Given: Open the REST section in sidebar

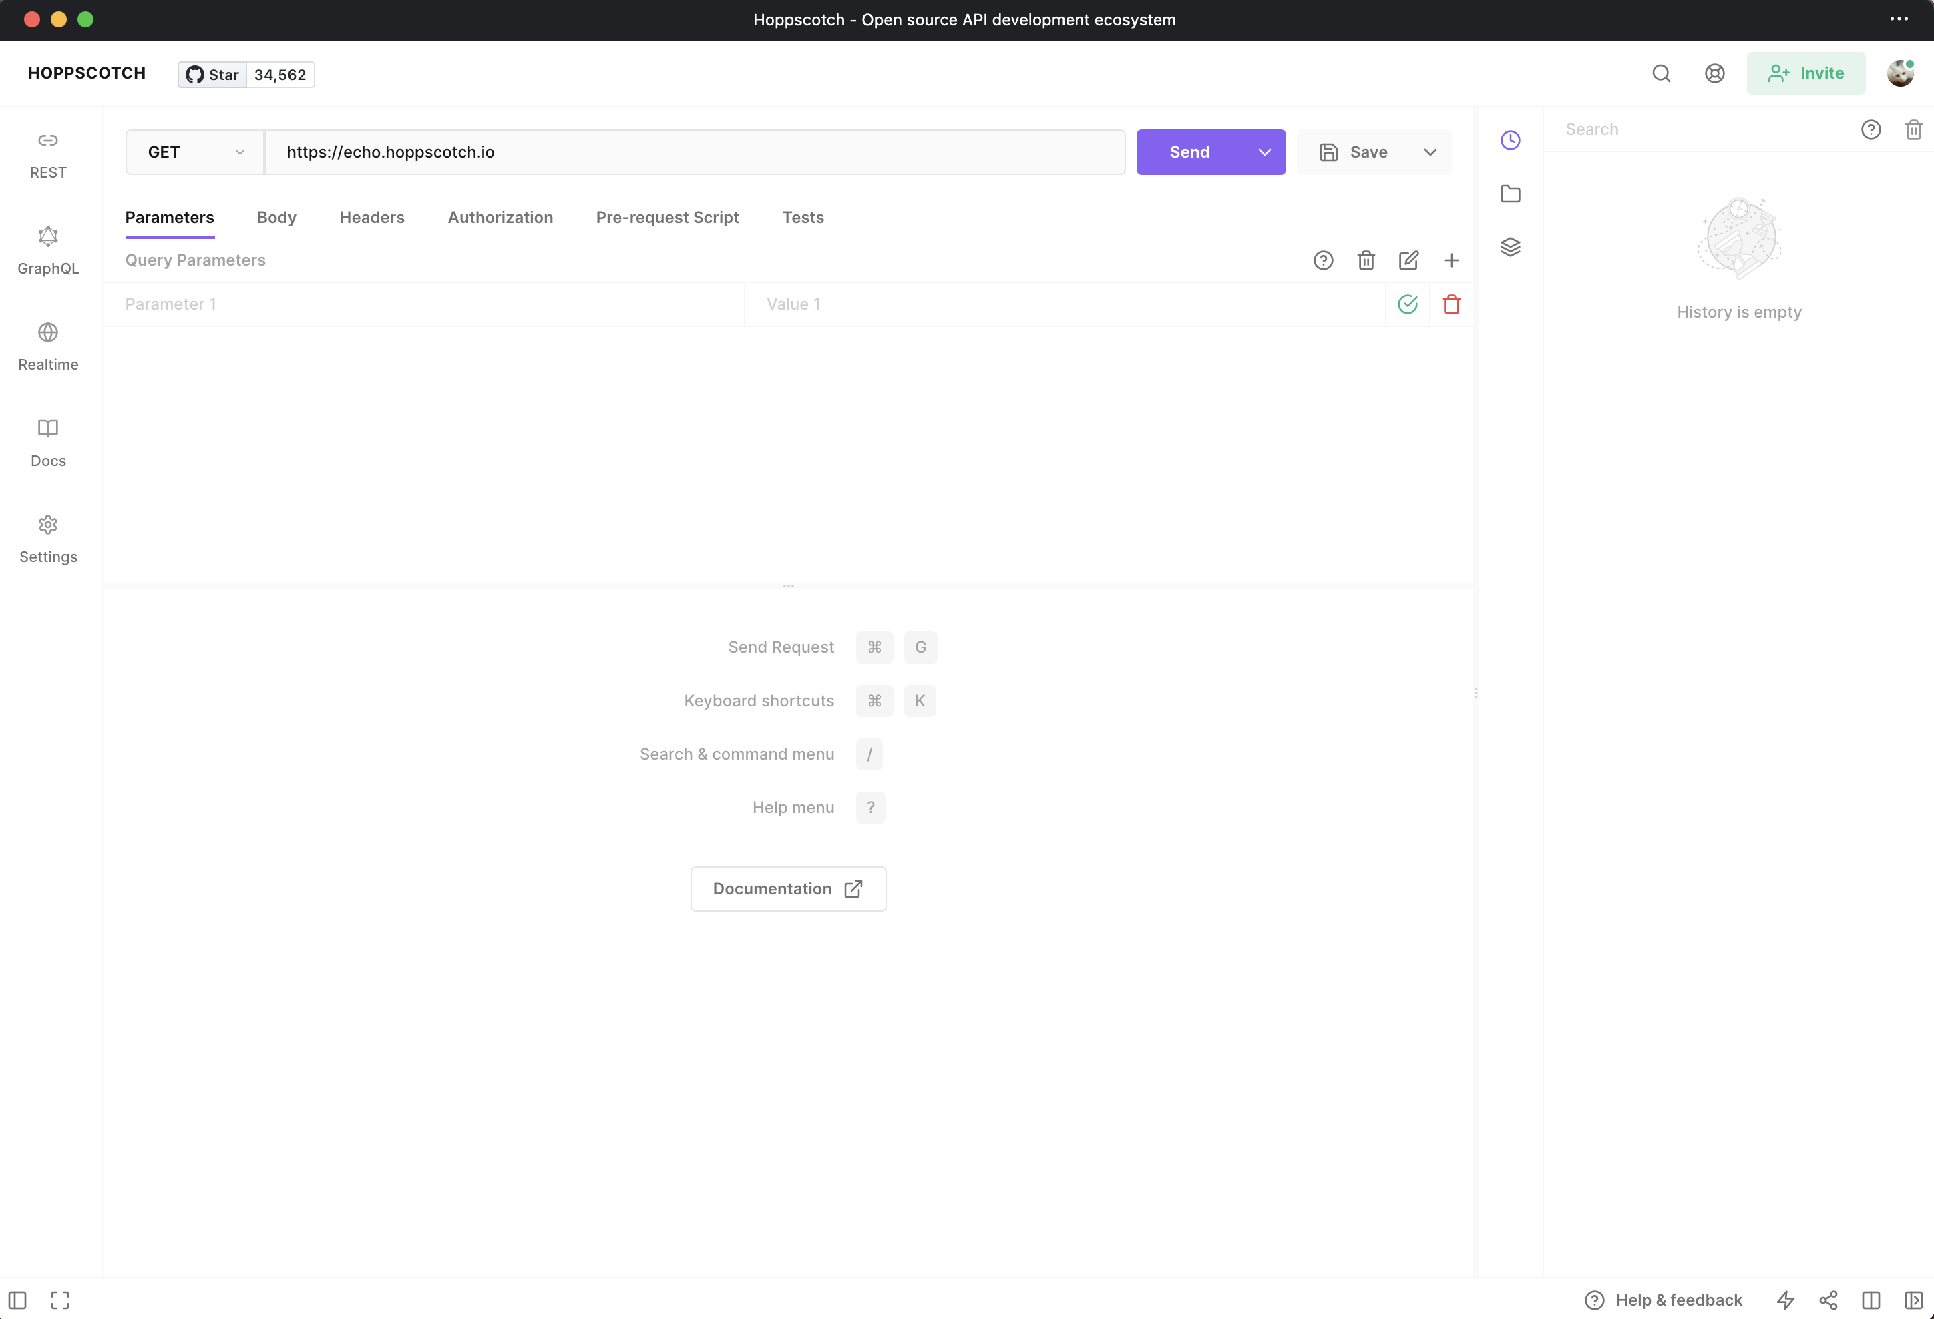Looking at the screenshot, I should click(48, 155).
